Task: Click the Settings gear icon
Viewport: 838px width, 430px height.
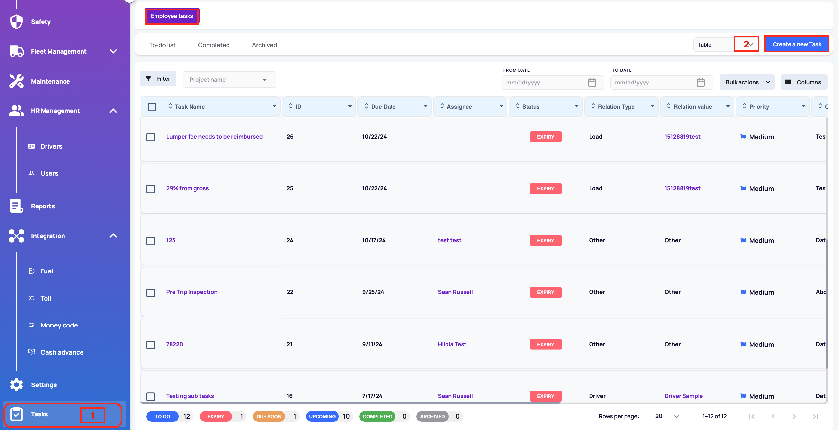Action: click(x=16, y=384)
